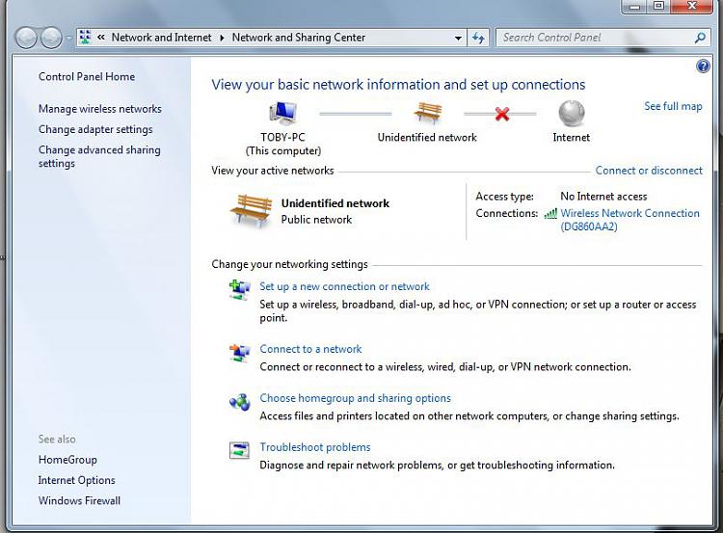This screenshot has height=533, width=723.
Task: Open recent pages dropdown next to Forward
Action: [68, 39]
